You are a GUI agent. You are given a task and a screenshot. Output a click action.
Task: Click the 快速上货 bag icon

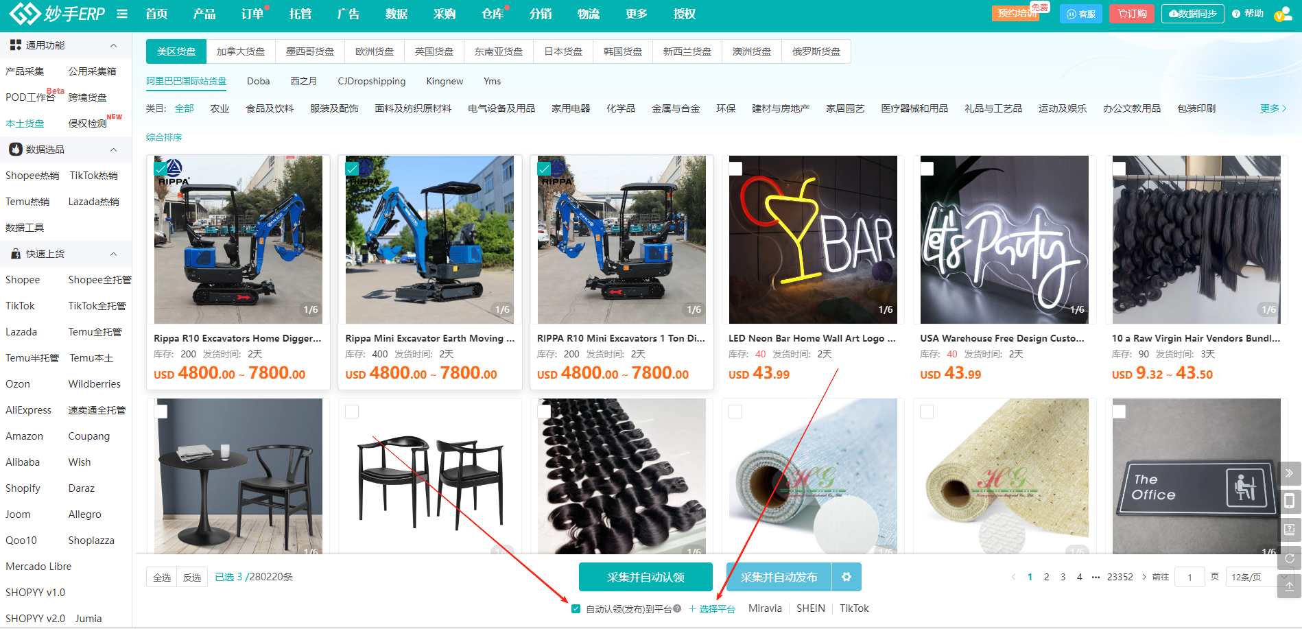15,254
